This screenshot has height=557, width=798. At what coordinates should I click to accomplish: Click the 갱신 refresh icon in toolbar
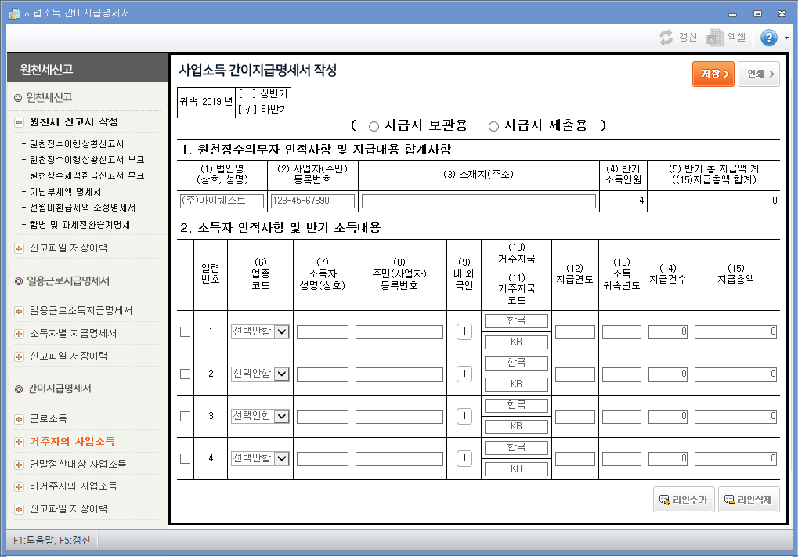coord(666,36)
